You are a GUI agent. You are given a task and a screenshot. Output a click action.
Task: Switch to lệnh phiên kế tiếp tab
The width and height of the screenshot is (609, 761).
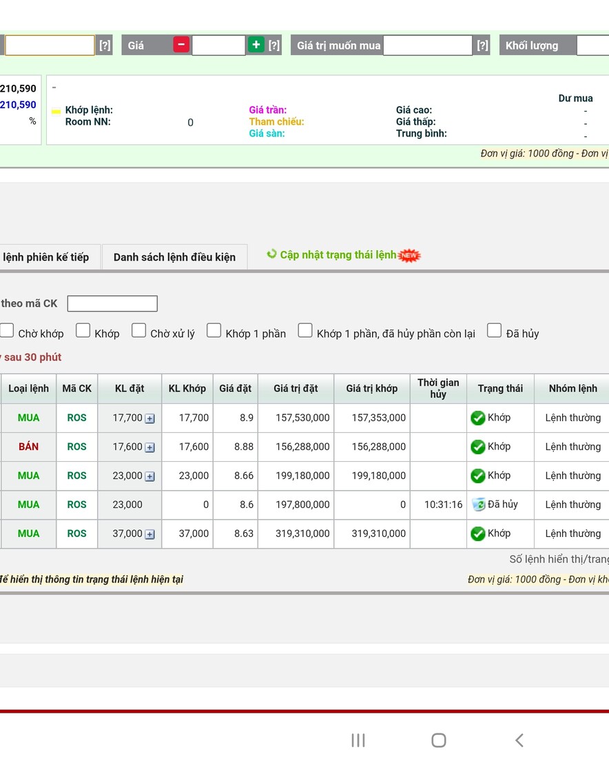coord(47,257)
